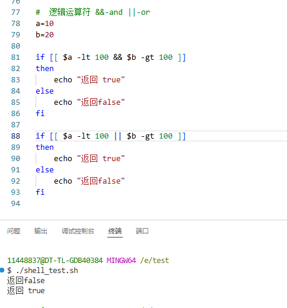Click the /e/test path in terminal prompt

pos(155,261)
